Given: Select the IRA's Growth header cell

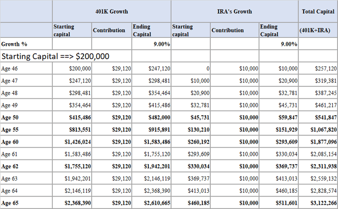Looking at the screenshot, I should pos(234,12).
